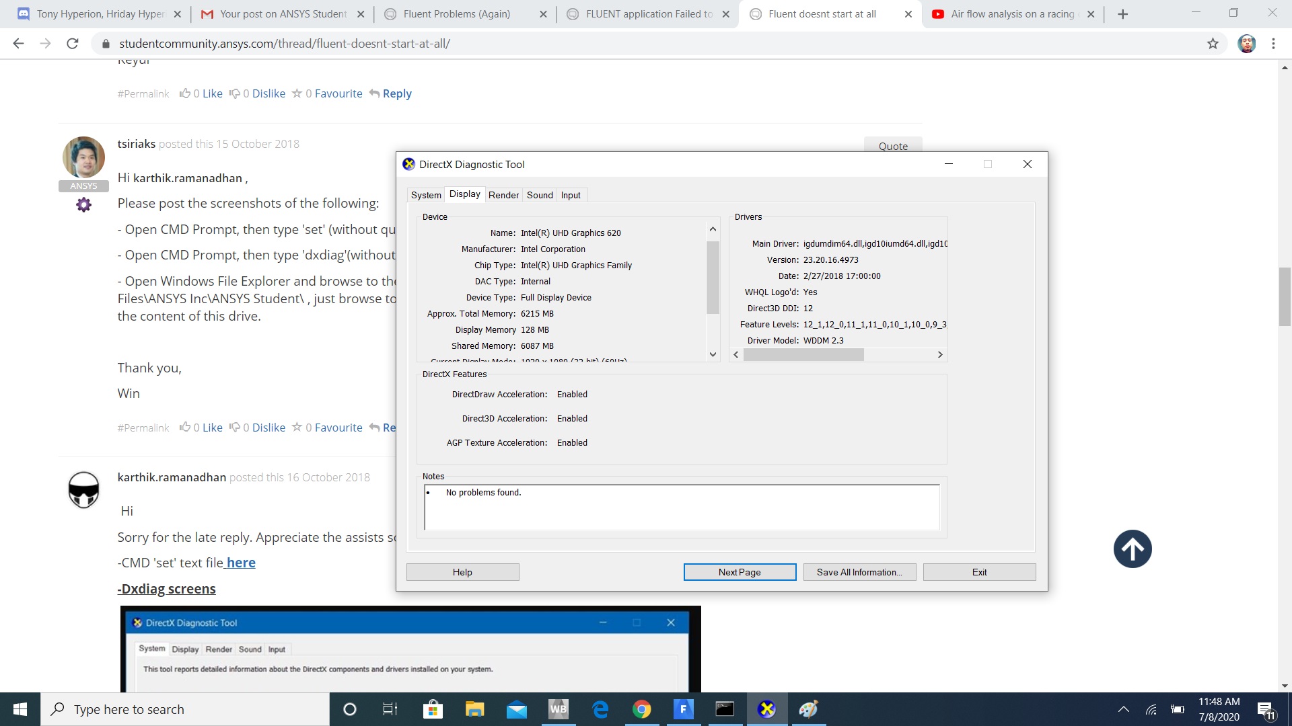Switch to the Render tab in DirectX Diagnostic Tool
Viewport: 1292px width, 726px height.
(x=503, y=195)
